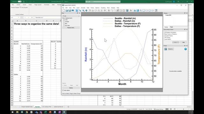
Task: Toggle the Bars mapping layer checkbox
Action: coord(64,23)
